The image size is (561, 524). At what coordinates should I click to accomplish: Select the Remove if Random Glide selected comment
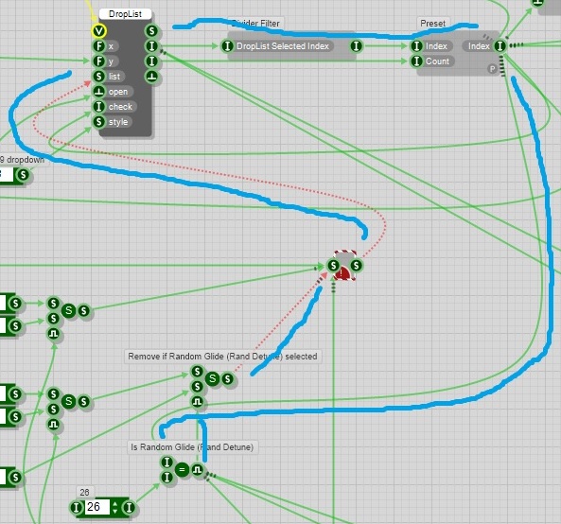[x=222, y=357]
